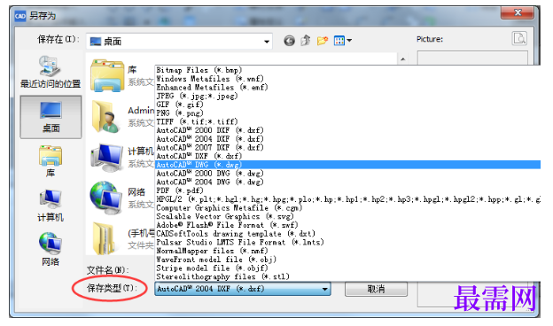
Task: Choose Stereolithography files (*.stl)
Action: 223,276
